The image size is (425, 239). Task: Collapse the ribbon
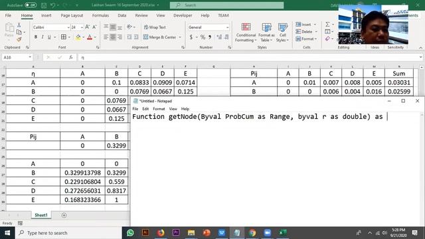coord(420,48)
